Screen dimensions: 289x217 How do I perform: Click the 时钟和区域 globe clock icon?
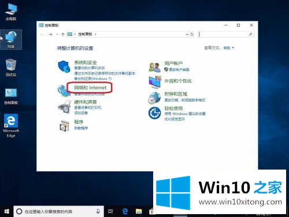click(x=154, y=98)
